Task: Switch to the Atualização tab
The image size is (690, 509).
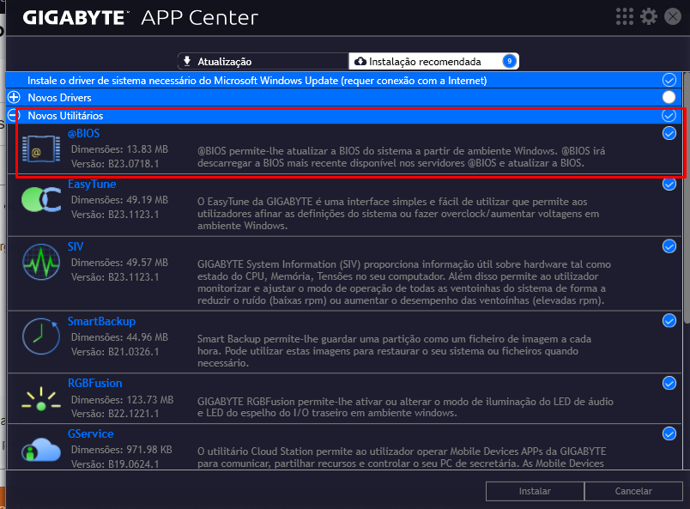Action: pyautogui.click(x=263, y=61)
